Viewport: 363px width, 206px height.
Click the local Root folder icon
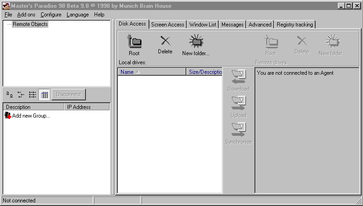pyautogui.click(x=134, y=42)
